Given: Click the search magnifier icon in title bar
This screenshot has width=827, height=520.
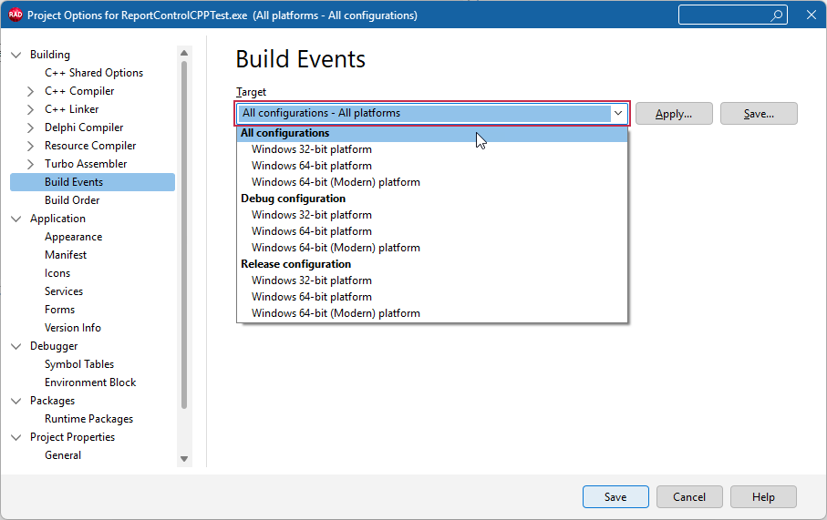Looking at the screenshot, I should tap(776, 15).
